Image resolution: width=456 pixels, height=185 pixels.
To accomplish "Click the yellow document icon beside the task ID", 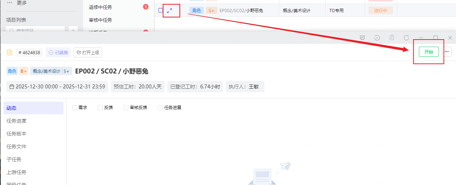I will 10,53.
